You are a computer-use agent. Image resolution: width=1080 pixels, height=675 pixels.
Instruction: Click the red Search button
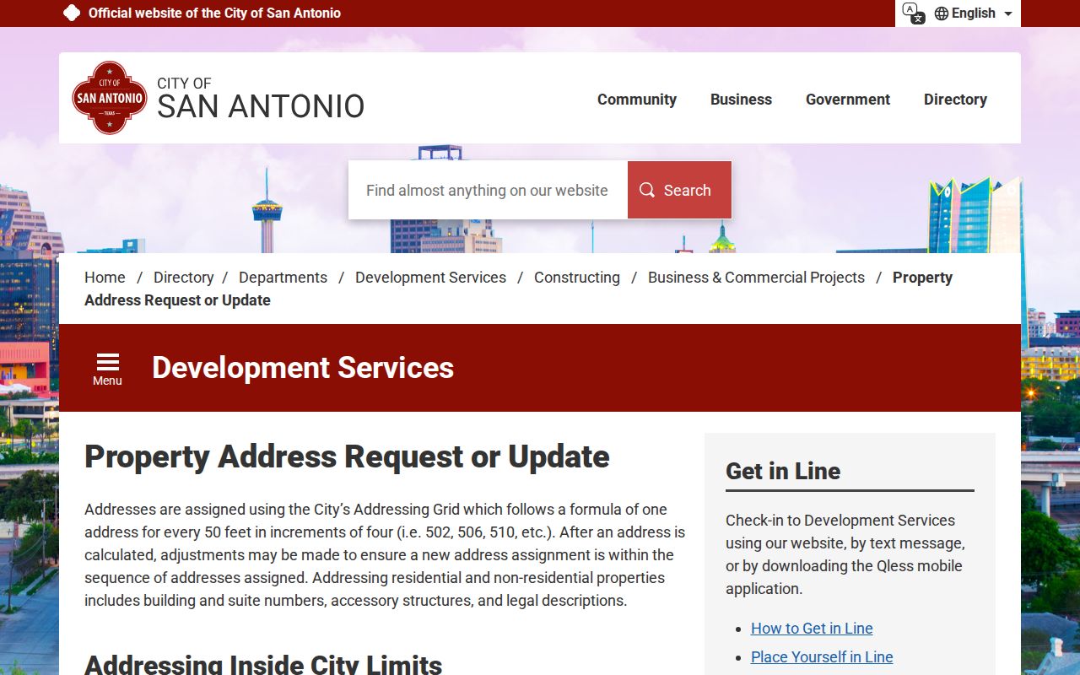pyautogui.click(x=679, y=190)
